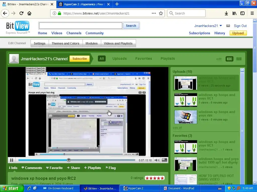The width and height of the screenshot is (257, 192).
Task: Open a new browser tab with plus
Action: tap(117, 4)
